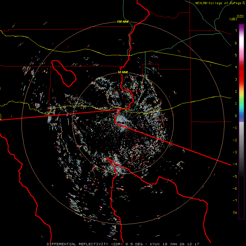Click the 5 value on the color scale

[236, 55]
